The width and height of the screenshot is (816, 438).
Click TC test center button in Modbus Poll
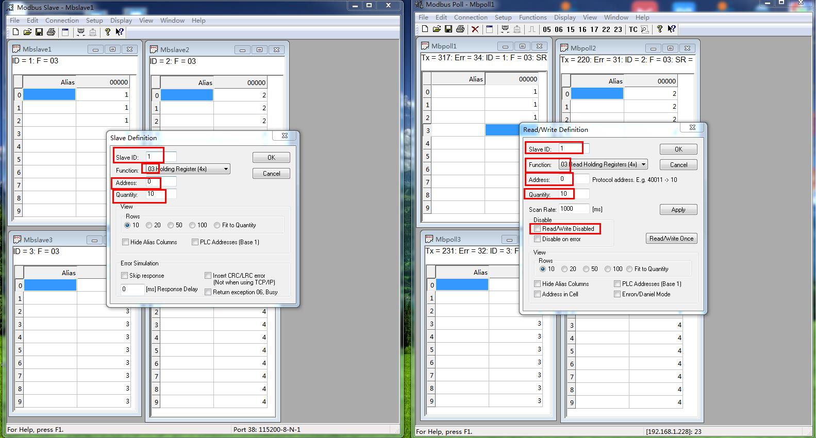click(633, 29)
